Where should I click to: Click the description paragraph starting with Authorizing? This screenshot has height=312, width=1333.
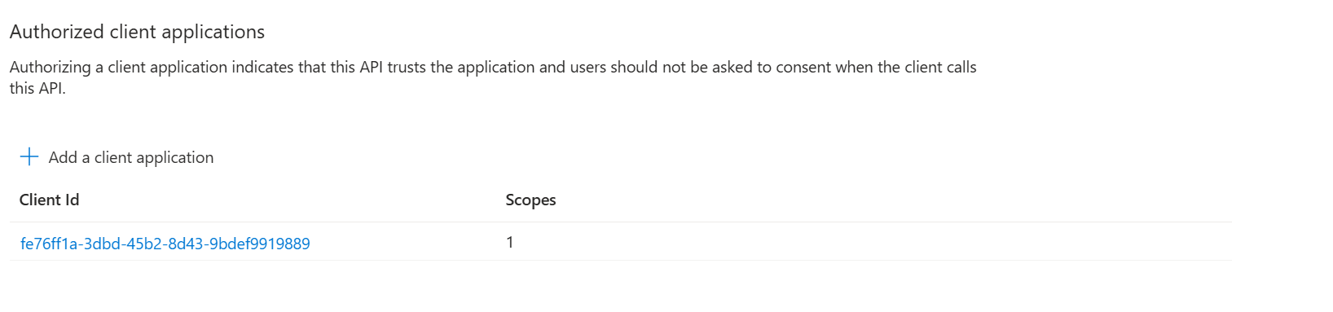[493, 77]
